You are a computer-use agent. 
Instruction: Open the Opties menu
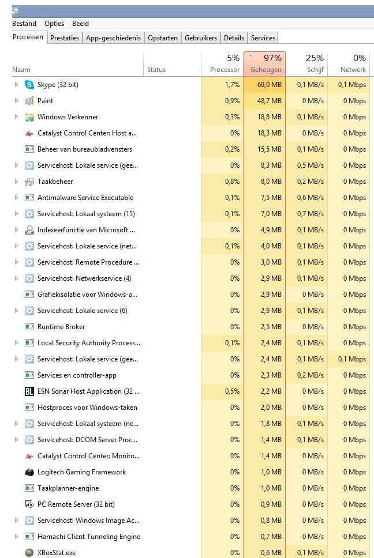[54, 24]
